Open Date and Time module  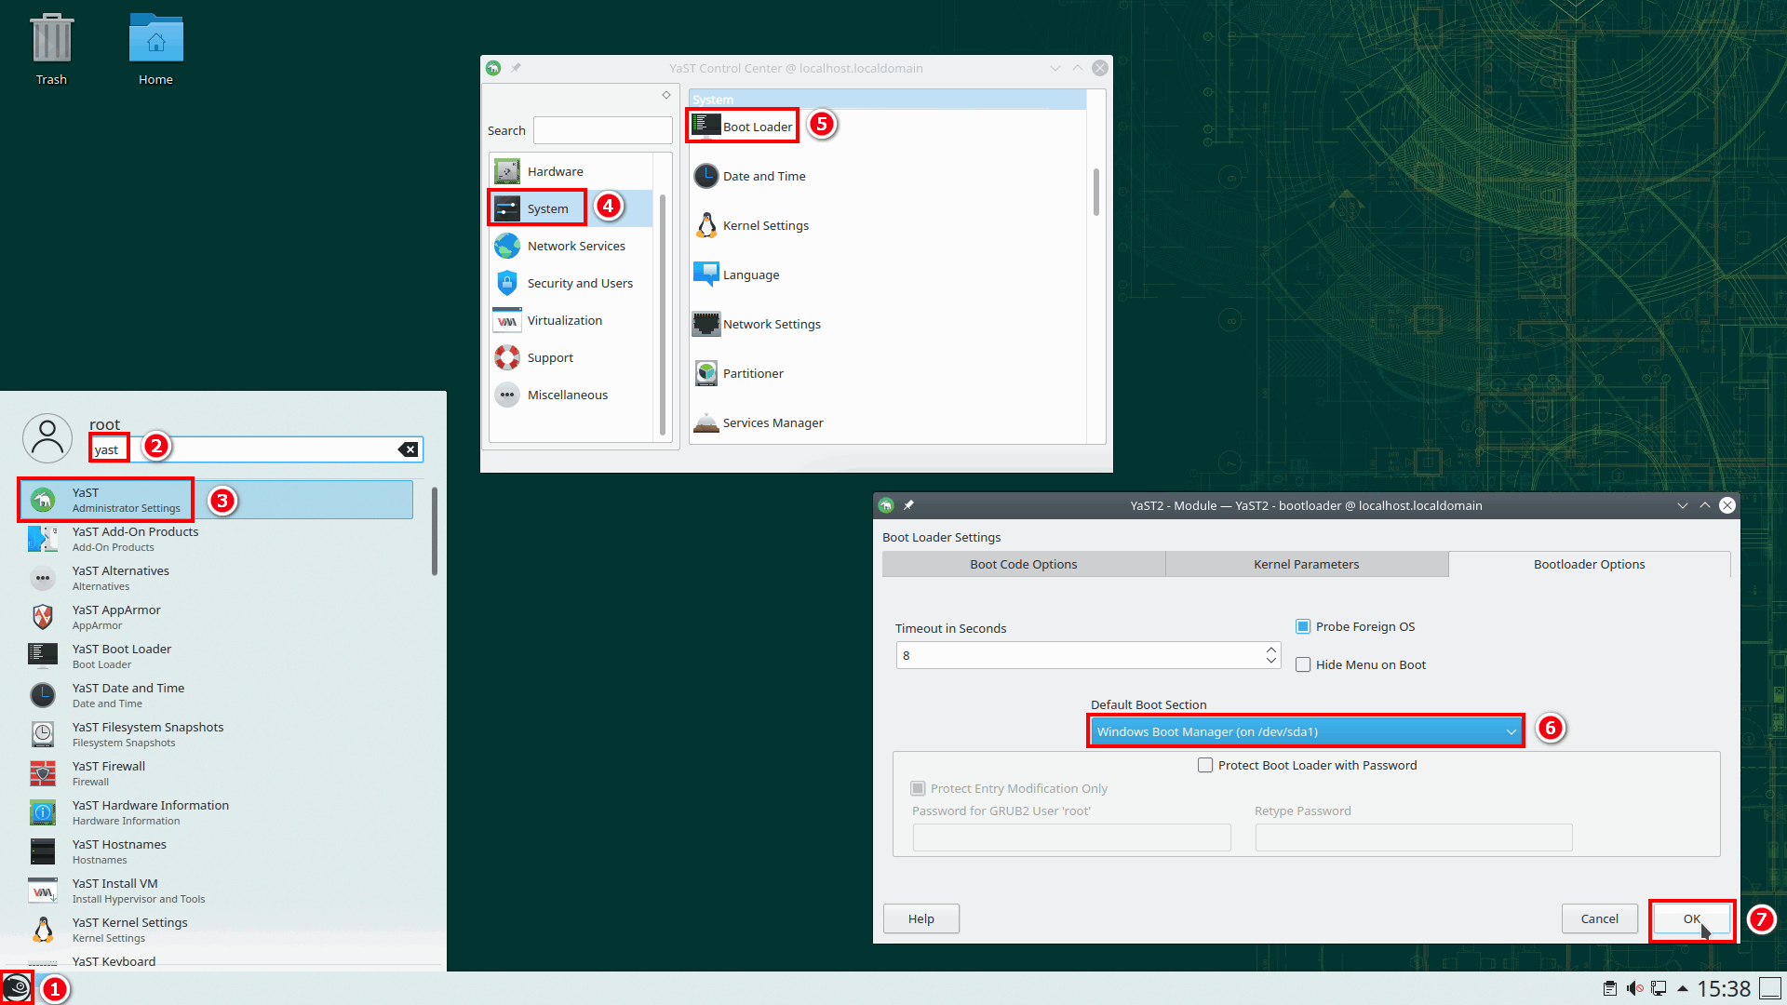(749, 176)
